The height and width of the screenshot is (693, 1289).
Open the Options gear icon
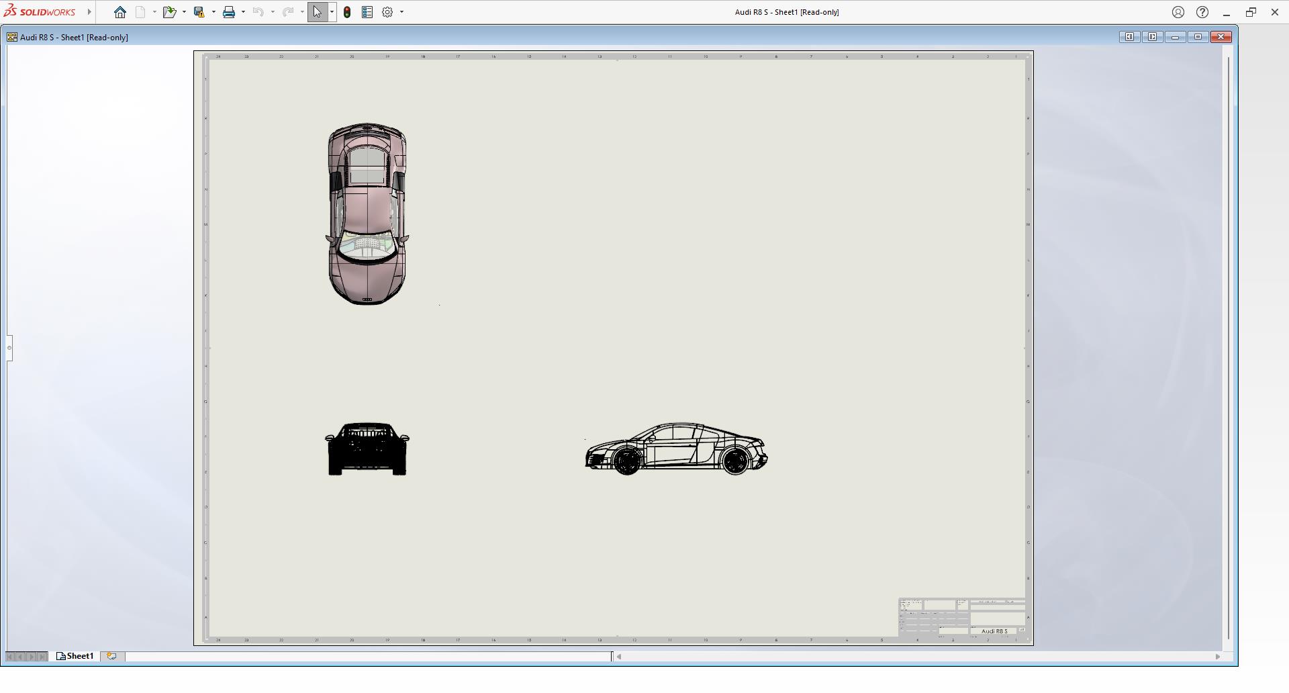click(x=387, y=12)
